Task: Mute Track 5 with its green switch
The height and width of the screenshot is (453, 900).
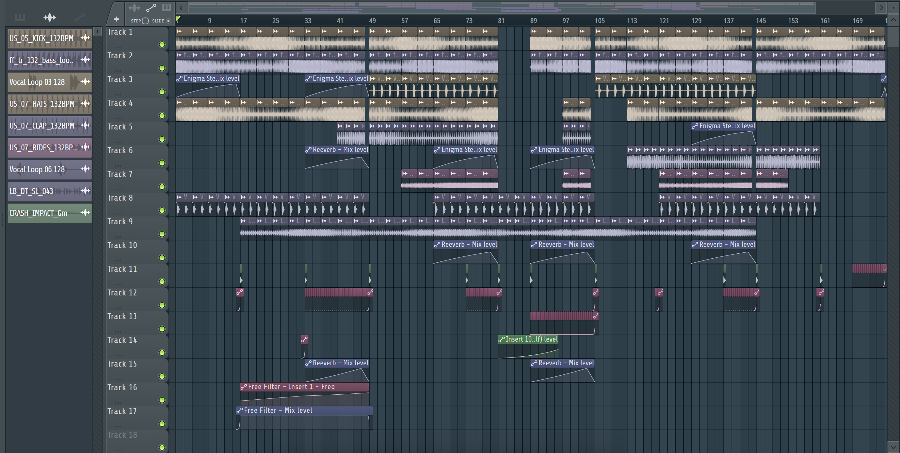Action: pos(162,139)
